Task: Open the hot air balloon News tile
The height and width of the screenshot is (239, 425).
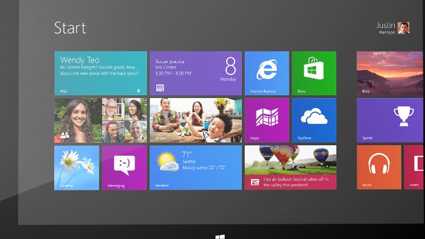Action: tap(291, 168)
